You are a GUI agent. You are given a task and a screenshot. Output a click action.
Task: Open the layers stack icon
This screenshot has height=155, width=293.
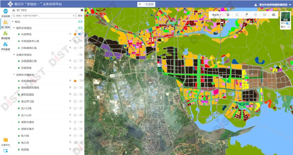[x=264, y=15]
